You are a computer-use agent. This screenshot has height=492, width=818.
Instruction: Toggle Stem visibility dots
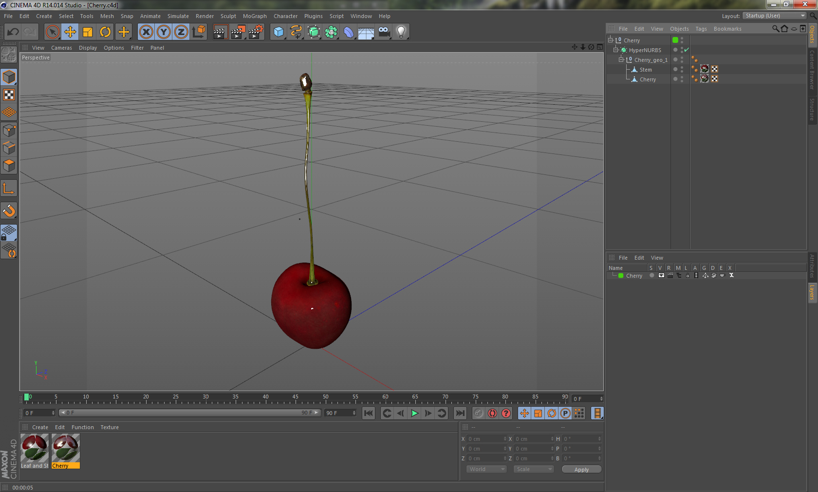click(x=682, y=70)
